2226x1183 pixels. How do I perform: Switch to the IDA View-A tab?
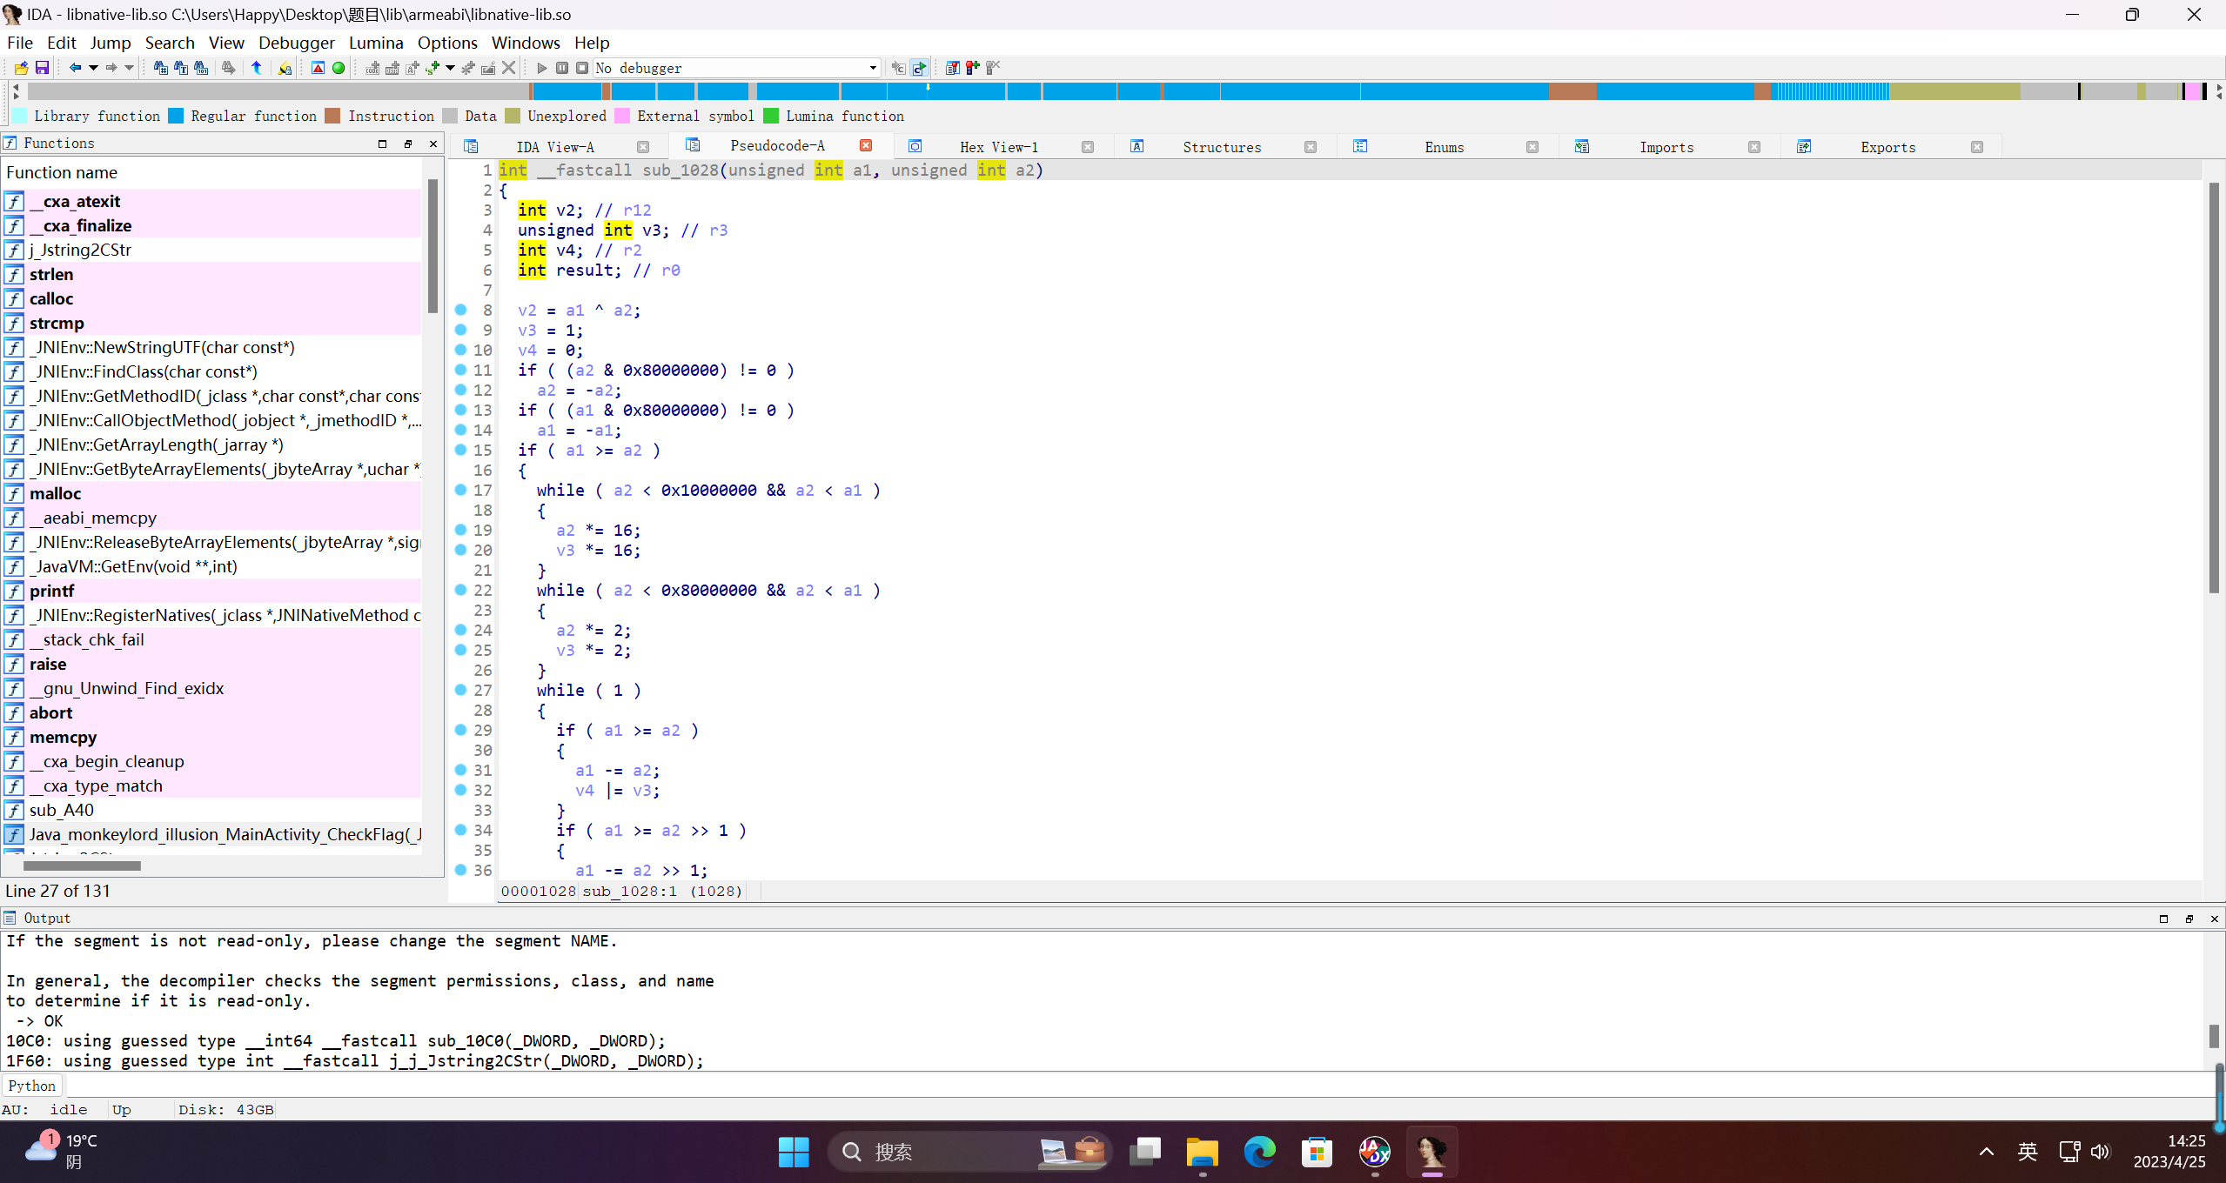[x=555, y=147]
